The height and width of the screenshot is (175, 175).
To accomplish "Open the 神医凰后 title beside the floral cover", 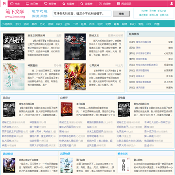I will [x=33, y=66].
